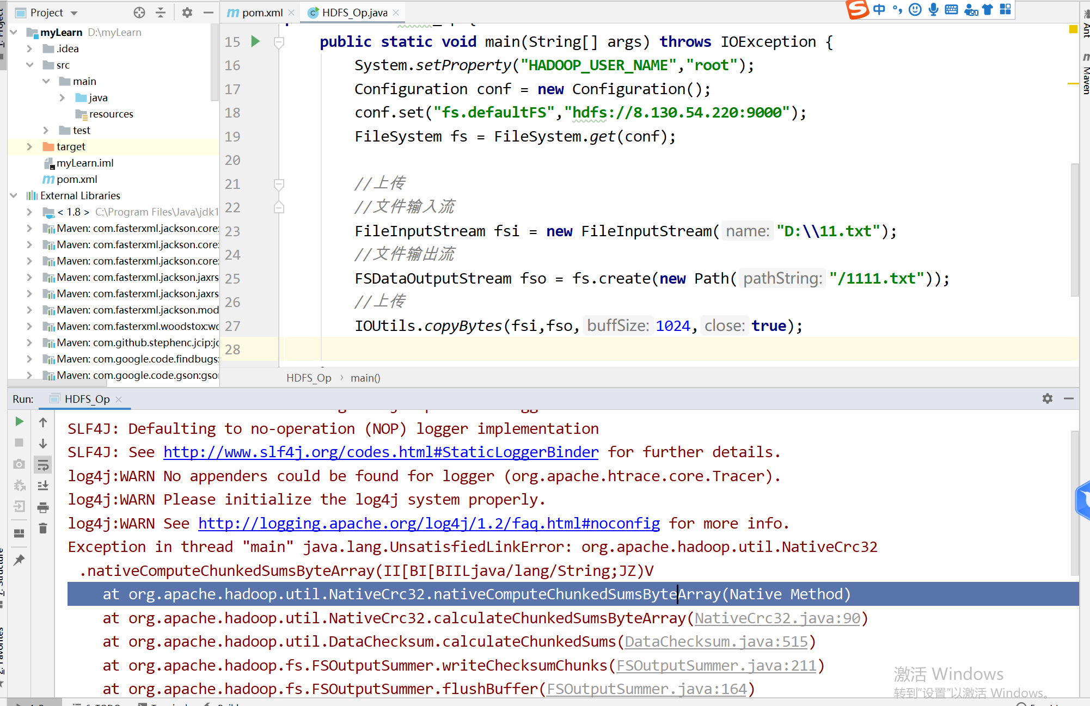This screenshot has height=706, width=1090.
Task: Open Run panel settings gear
Action: tap(1048, 398)
